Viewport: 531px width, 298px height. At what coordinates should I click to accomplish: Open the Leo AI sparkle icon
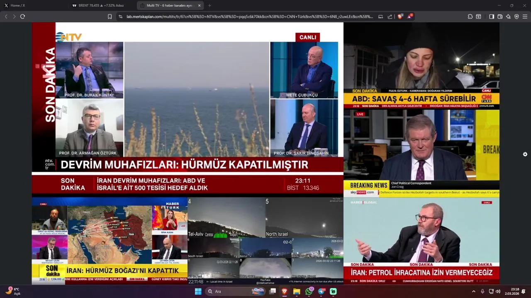pos(508,17)
